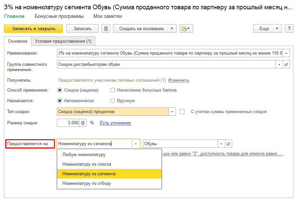This screenshot has width=299, height=202.
Task: Select Начисление бонусных баллов radio option
Action: 112,90
